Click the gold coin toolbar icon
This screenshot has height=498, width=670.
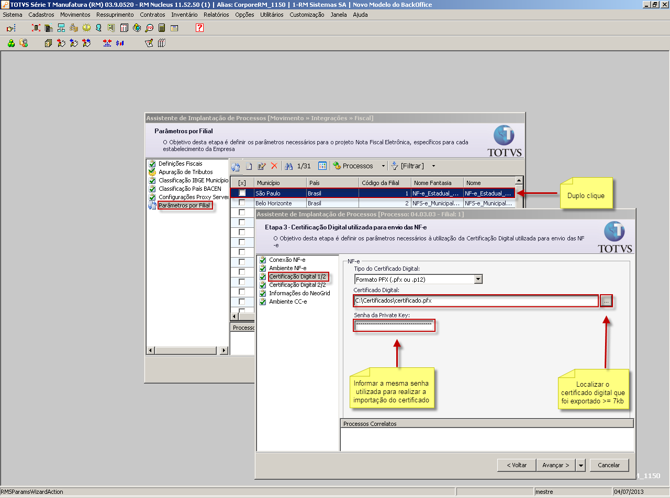pos(86,28)
